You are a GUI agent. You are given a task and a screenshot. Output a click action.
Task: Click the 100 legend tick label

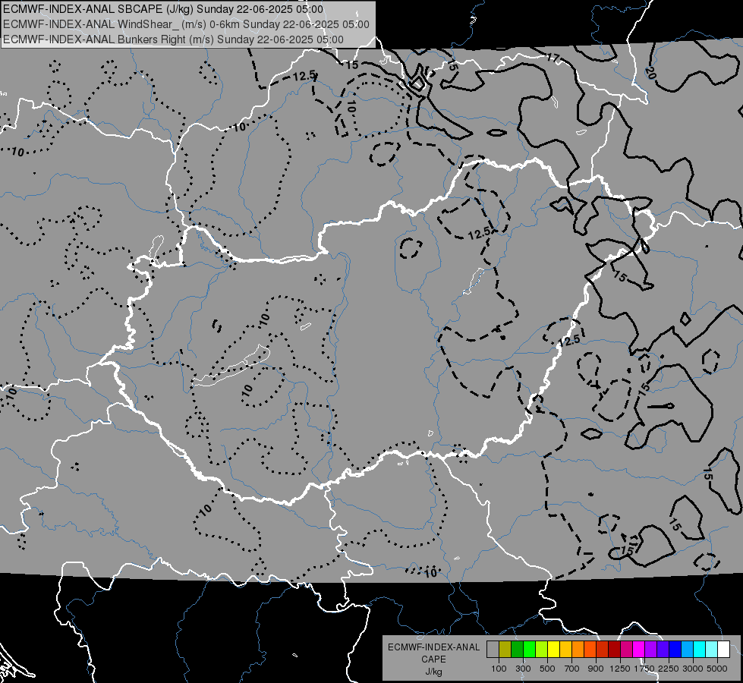click(x=499, y=669)
